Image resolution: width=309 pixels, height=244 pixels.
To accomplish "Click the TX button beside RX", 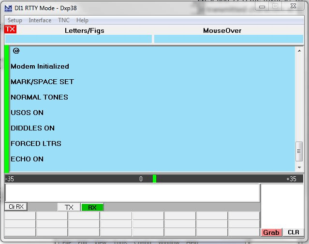I will (69, 207).
